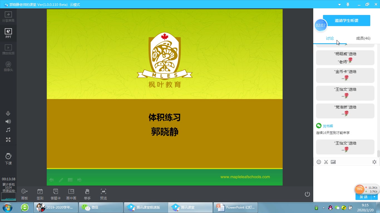Screen dimensions: 380x213
Task: Open the 预览 preview tool
Action: (103, 194)
